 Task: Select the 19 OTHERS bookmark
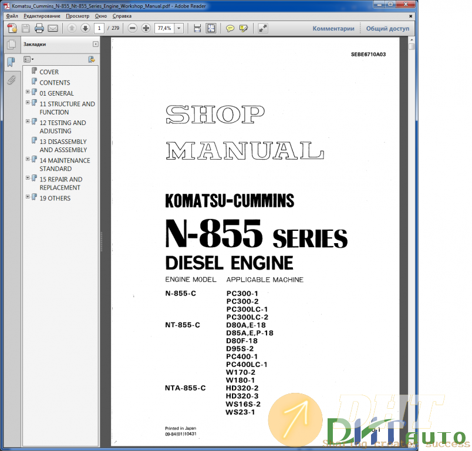(x=55, y=198)
